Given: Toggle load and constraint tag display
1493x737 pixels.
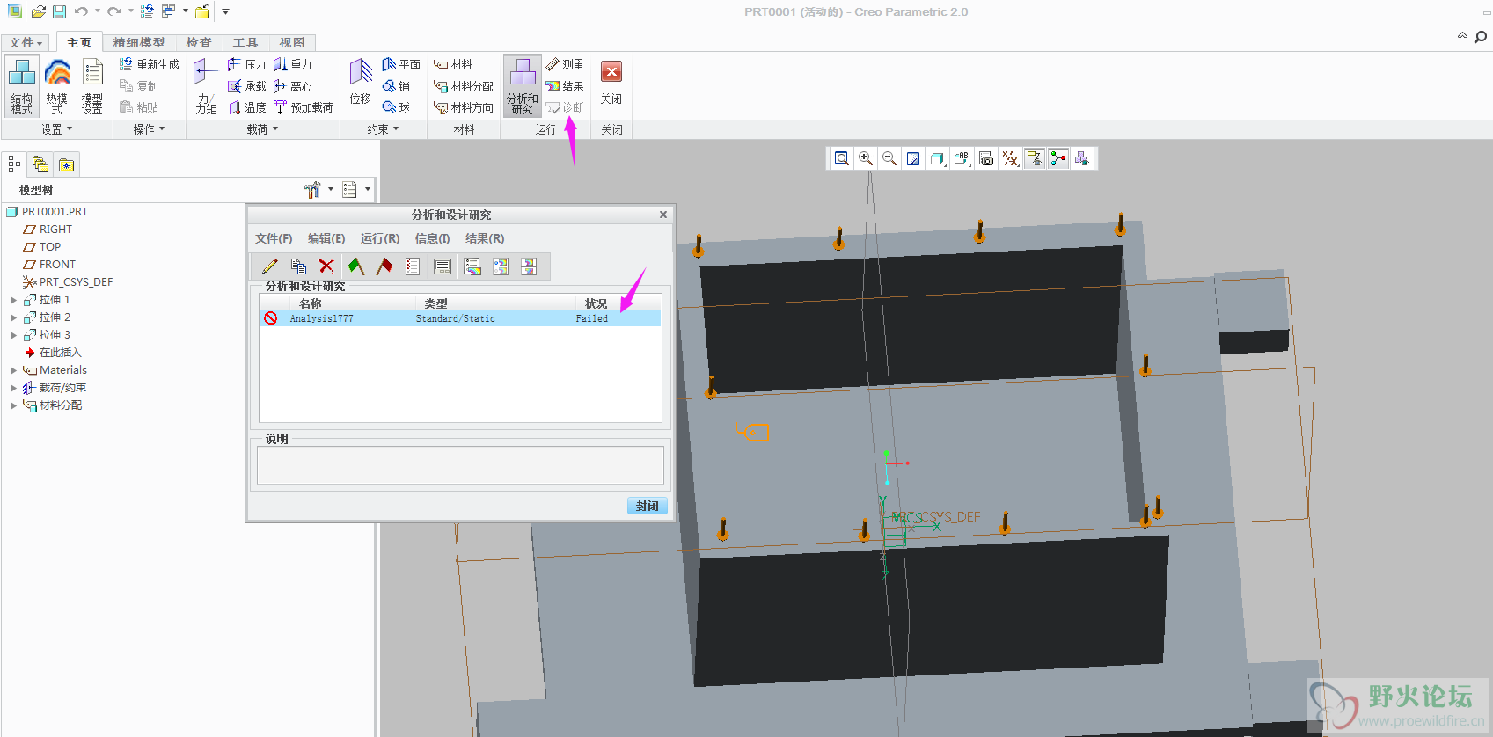Looking at the screenshot, I should click(x=1035, y=158).
